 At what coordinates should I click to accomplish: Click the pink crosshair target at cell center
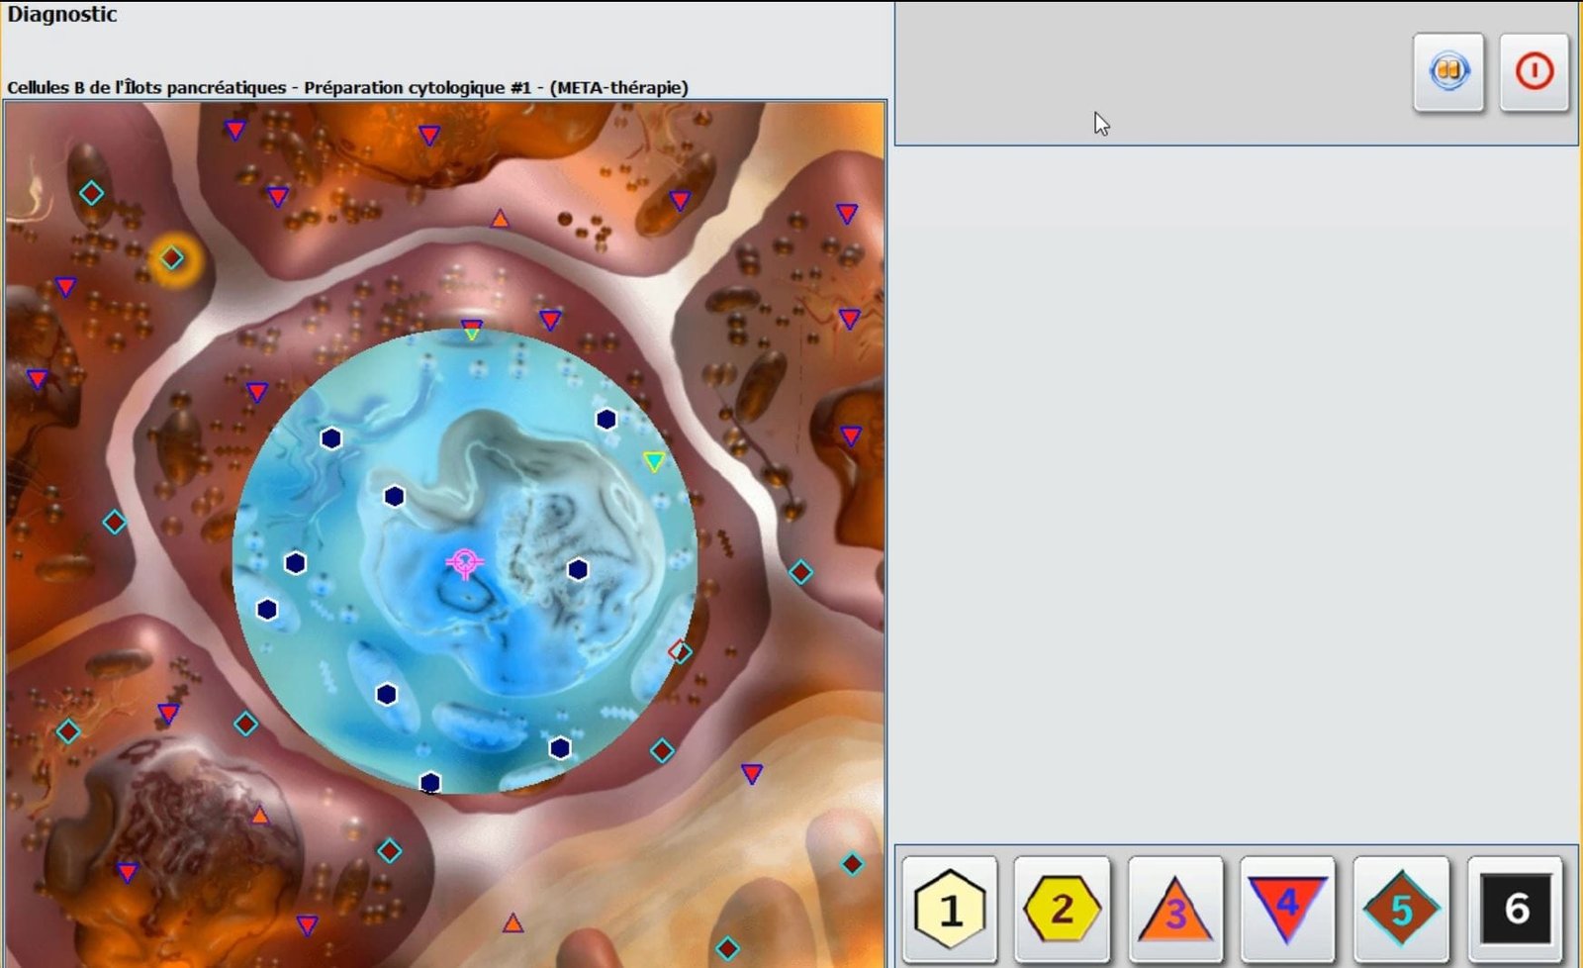coord(464,563)
